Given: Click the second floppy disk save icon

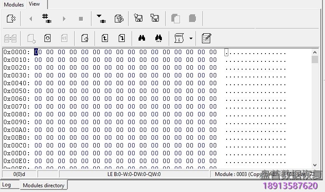Looking at the screenshot, I should click(155, 19).
